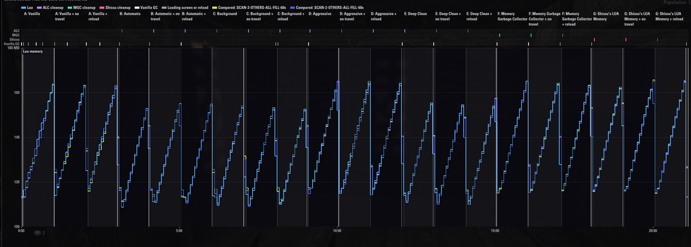Click 'F: Memory Garbage Collector + no travel' label
The image size is (691, 247).
click(x=545, y=19)
